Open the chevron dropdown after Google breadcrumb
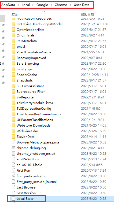Image resolution: width=114 pixels, height=203 pixels. coord(51,5)
